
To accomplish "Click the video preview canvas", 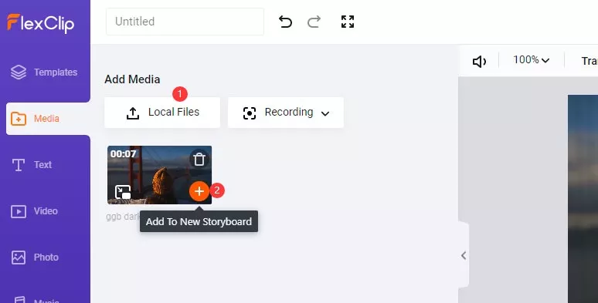I will tap(583, 199).
